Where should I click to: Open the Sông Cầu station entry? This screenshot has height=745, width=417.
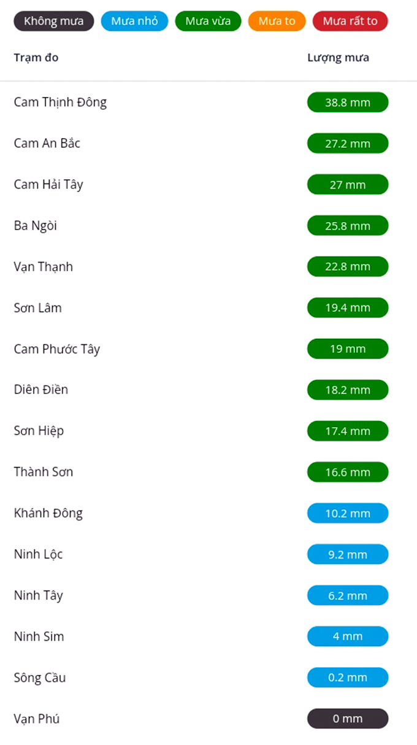[x=40, y=677]
